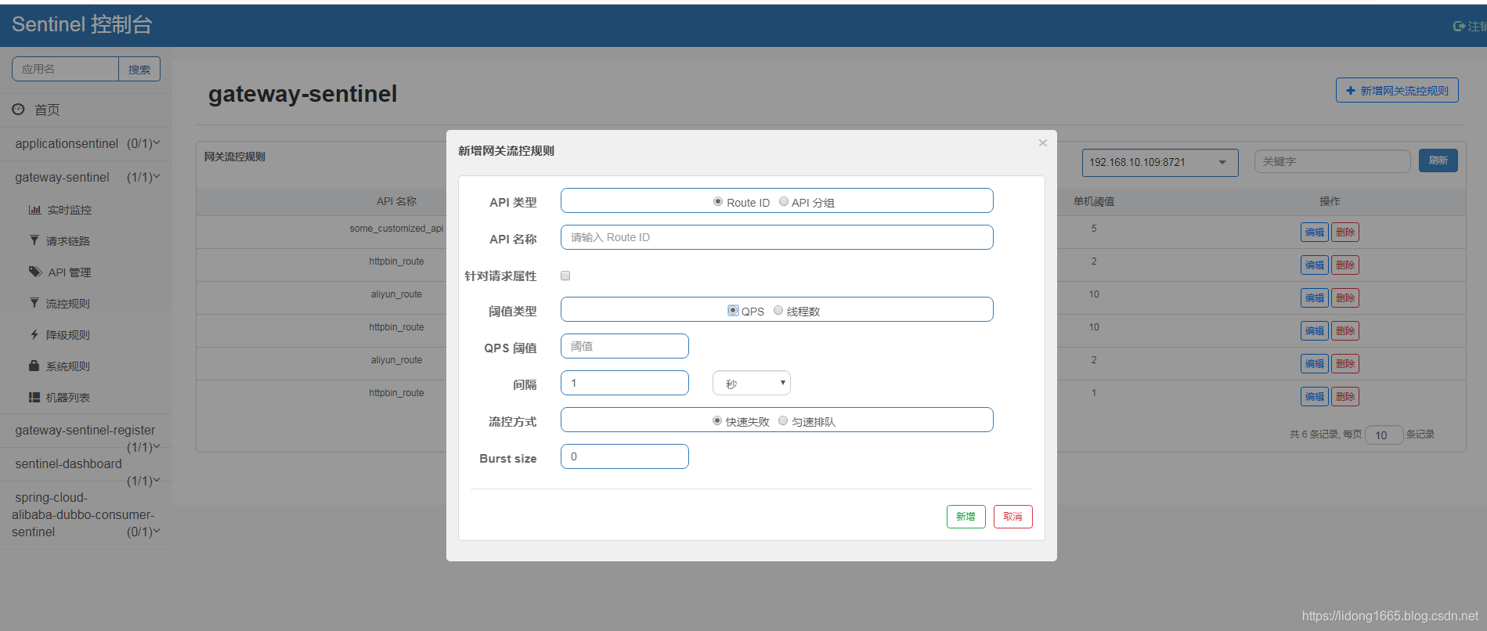Enable the 针对请求属性 checkbox
This screenshot has height=631, width=1487.
pyautogui.click(x=565, y=276)
